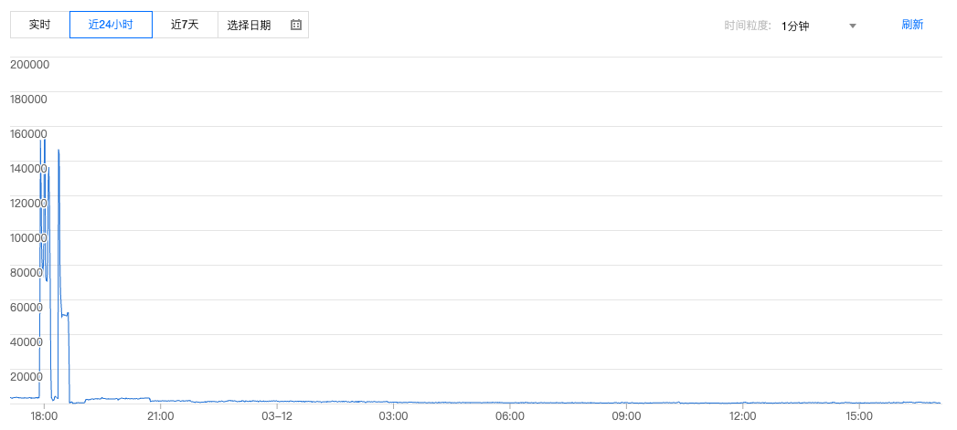Open the 选择日期 date field
Screen dimensions: 957x430
point(250,25)
